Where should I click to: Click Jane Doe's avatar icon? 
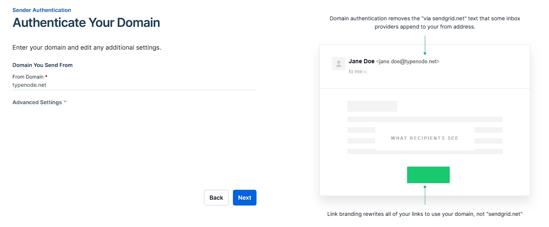pyautogui.click(x=339, y=64)
